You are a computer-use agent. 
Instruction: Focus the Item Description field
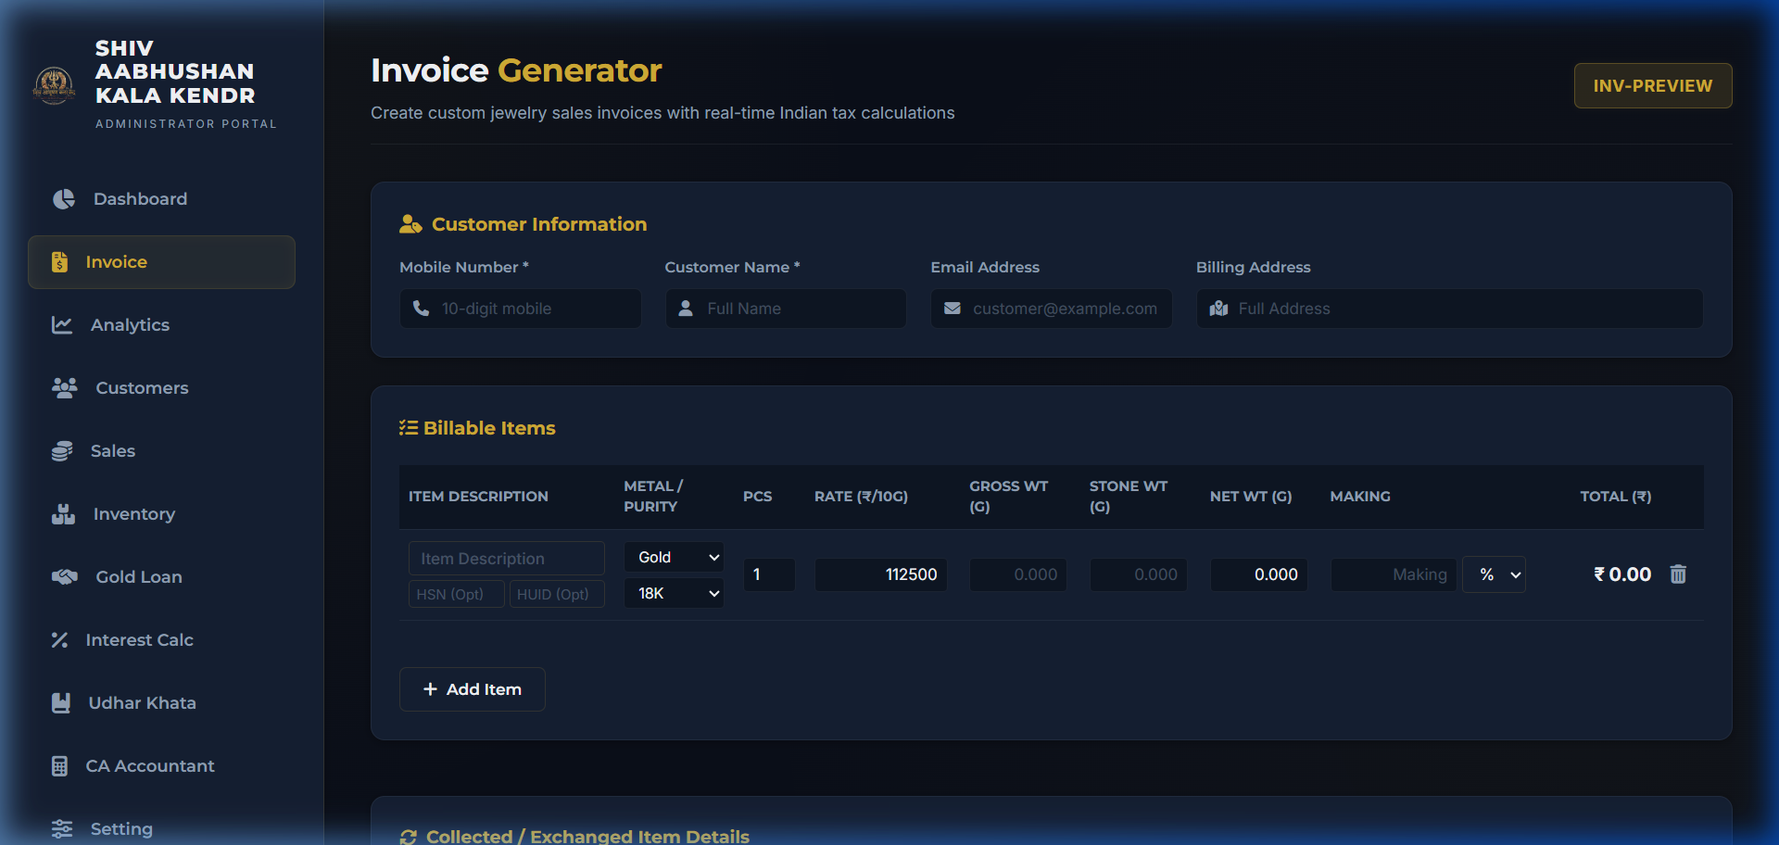507,559
